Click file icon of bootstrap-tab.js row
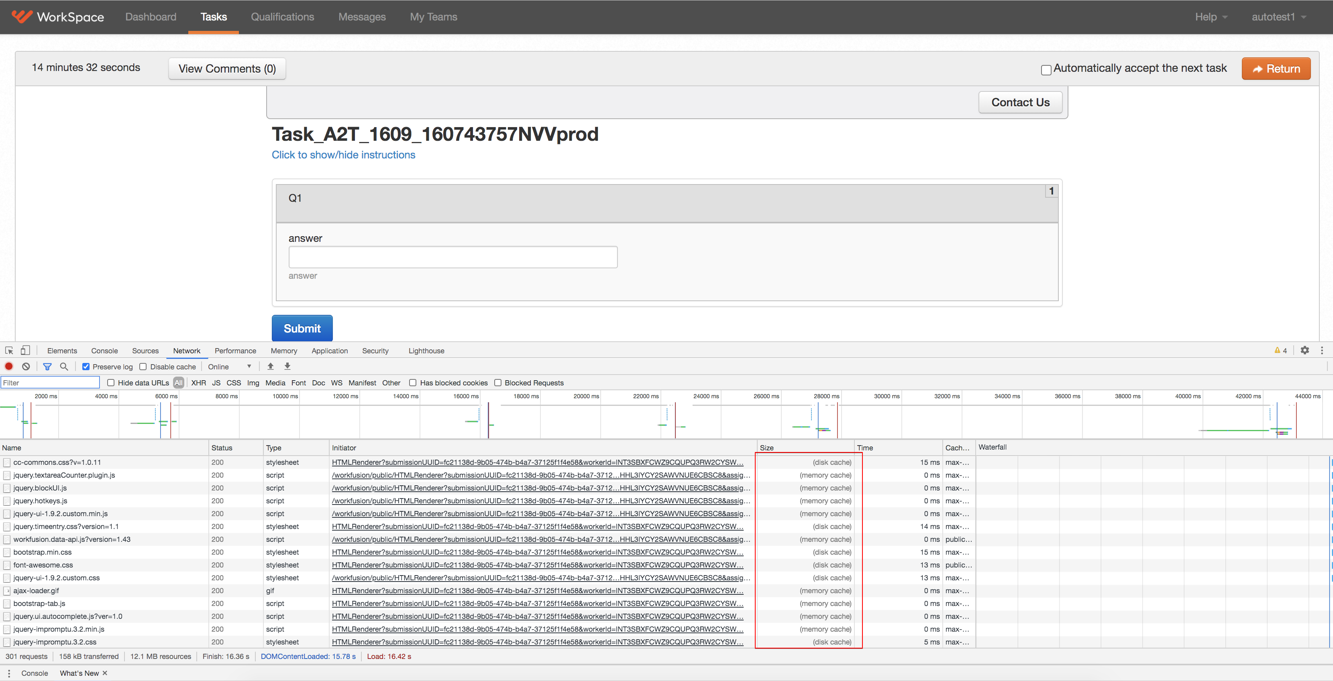 [x=7, y=604]
